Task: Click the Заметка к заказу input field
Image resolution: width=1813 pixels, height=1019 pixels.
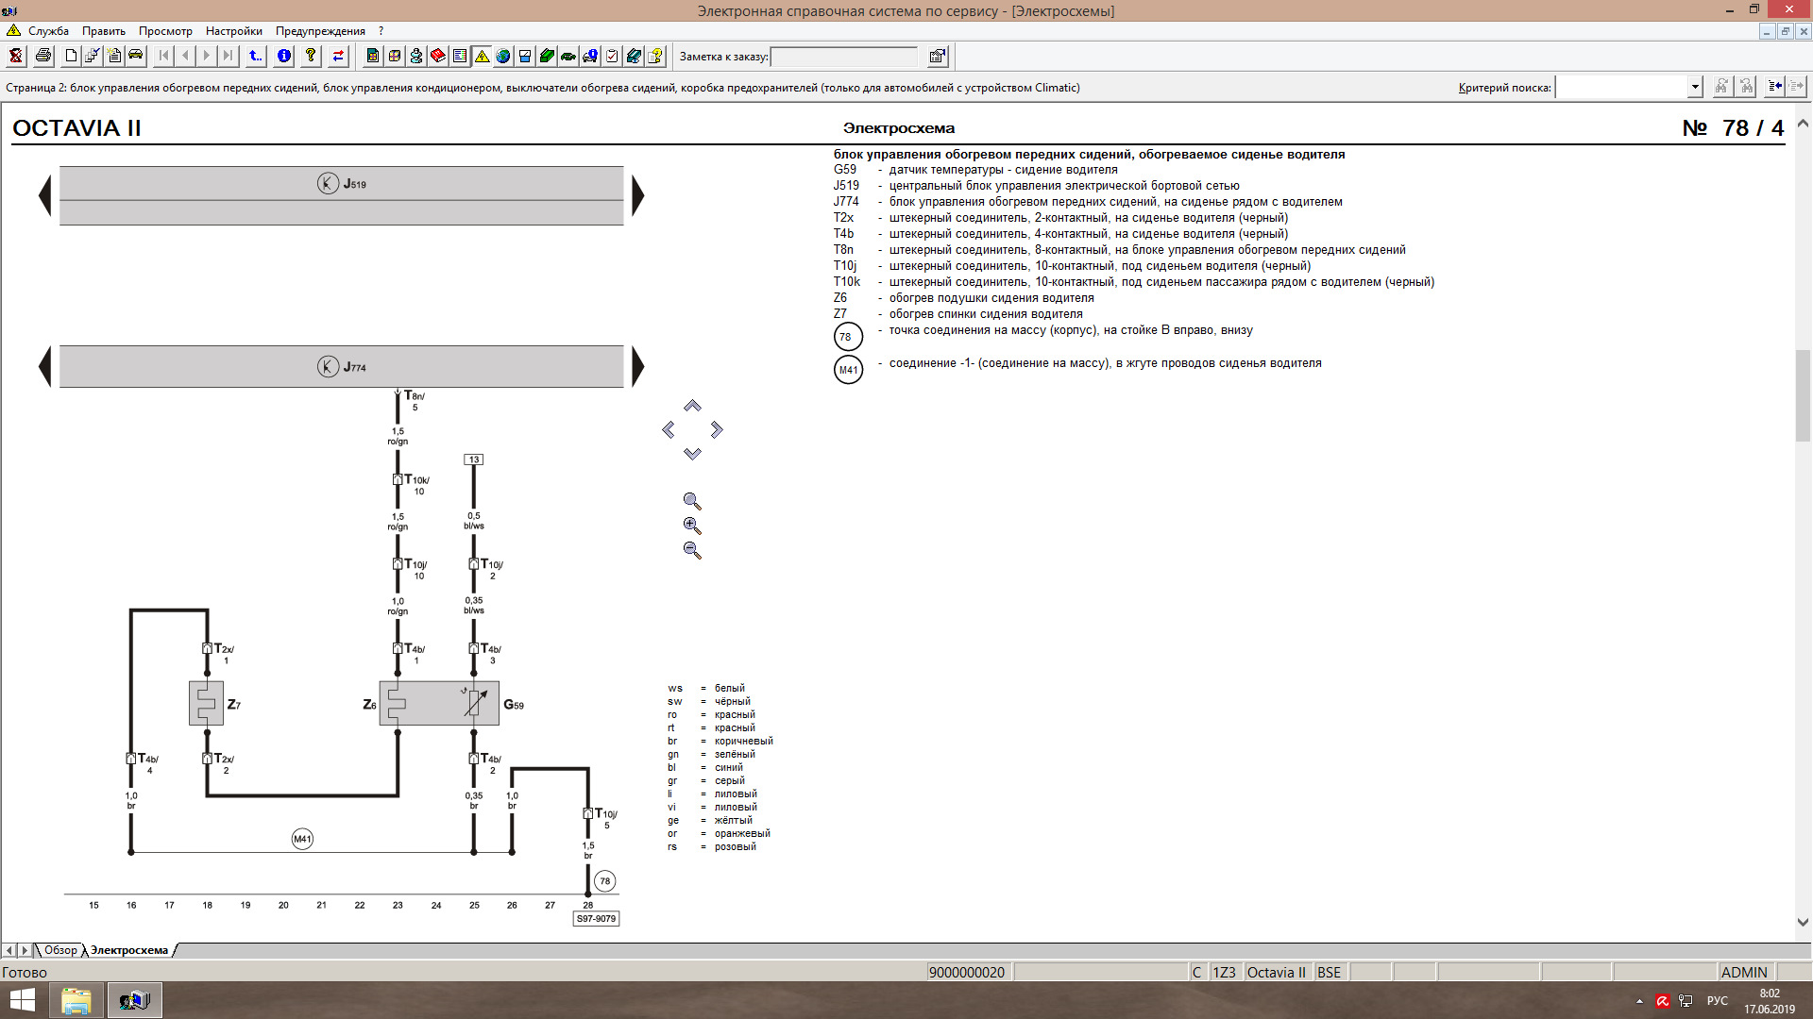Action: click(x=843, y=57)
